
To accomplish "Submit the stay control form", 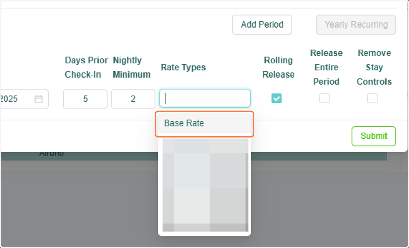I will point(374,136).
